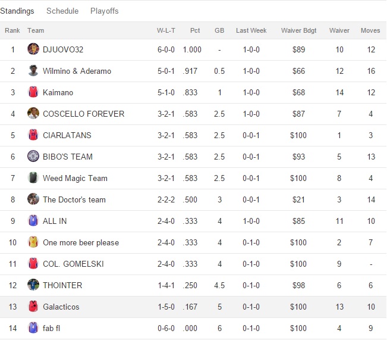Click COSCELLO FOREVER avatar icon
The image size is (387, 340).
click(x=33, y=114)
